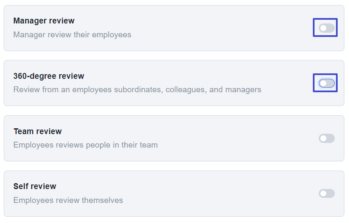349x223 pixels.
Task: Turn on the 360-degree review switch
Action: click(327, 83)
